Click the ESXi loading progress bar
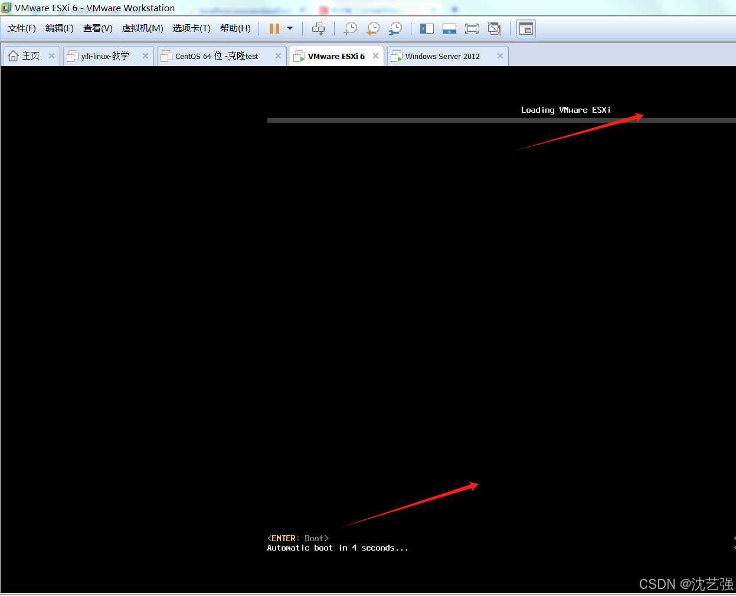Viewport: 736px width, 596px height. click(502, 120)
